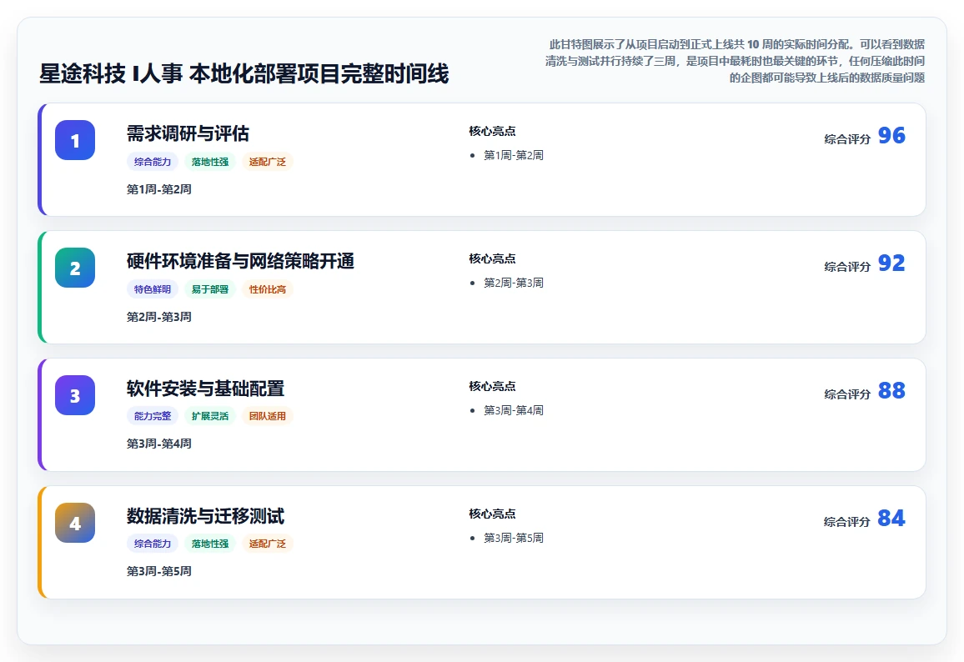Screen dimensions: 964x662
Task: Click the score 88 value
Action: coord(891,390)
